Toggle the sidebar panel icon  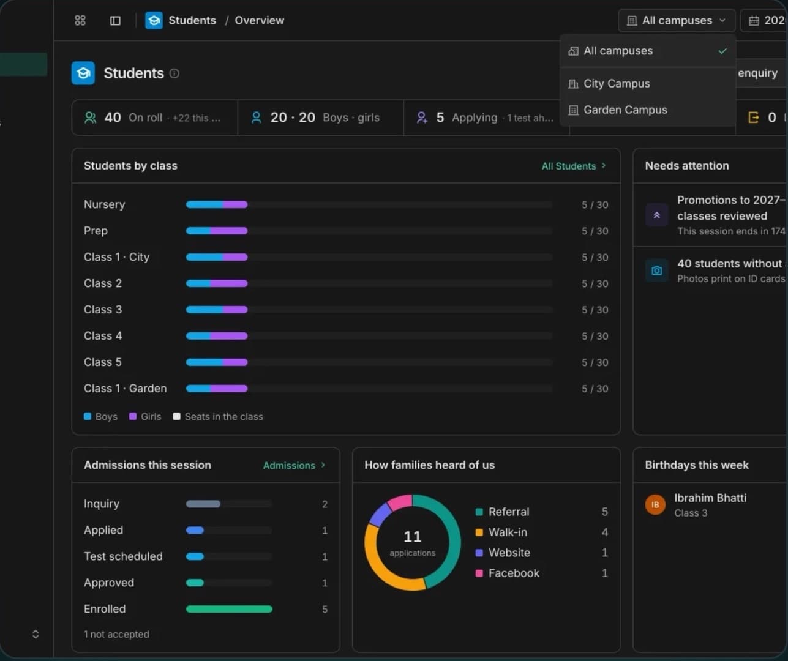[x=115, y=20]
